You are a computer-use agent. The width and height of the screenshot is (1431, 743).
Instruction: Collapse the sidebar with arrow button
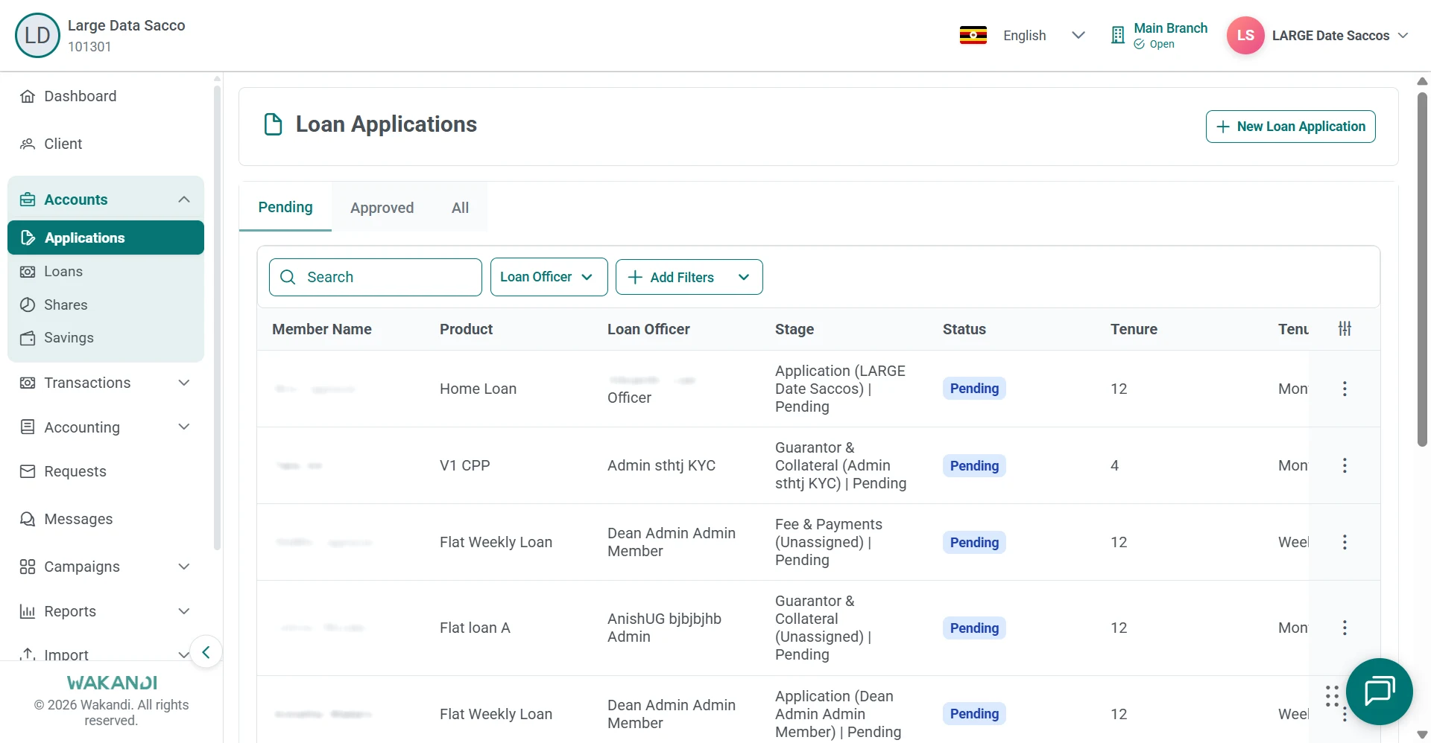pos(206,652)
